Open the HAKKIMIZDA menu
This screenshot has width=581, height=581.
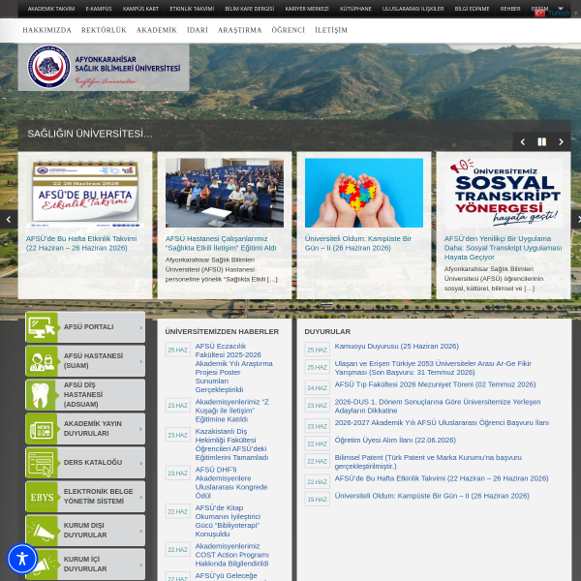click(x=47, y=30)
